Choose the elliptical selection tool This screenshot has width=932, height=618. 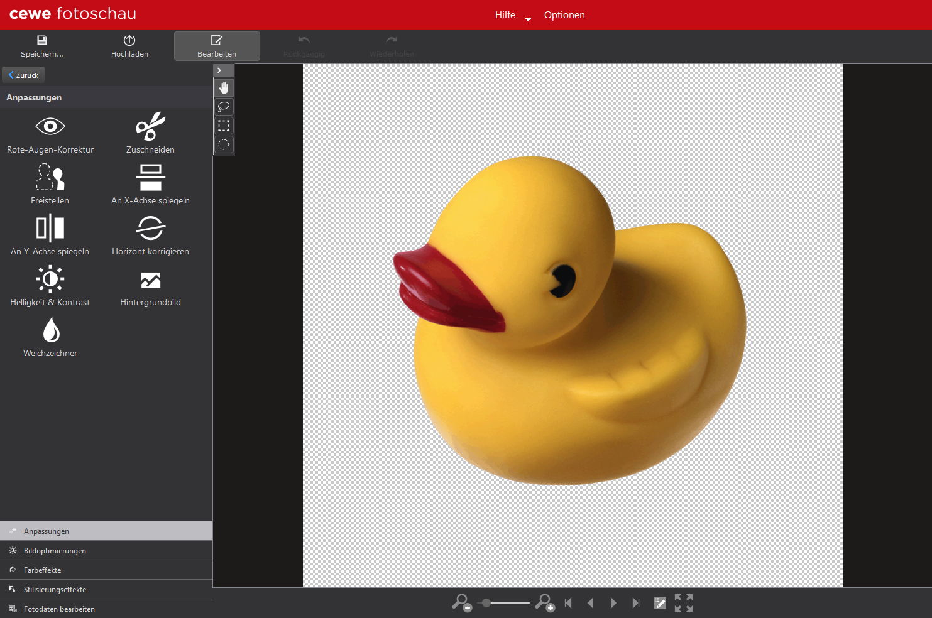(224, 145)
